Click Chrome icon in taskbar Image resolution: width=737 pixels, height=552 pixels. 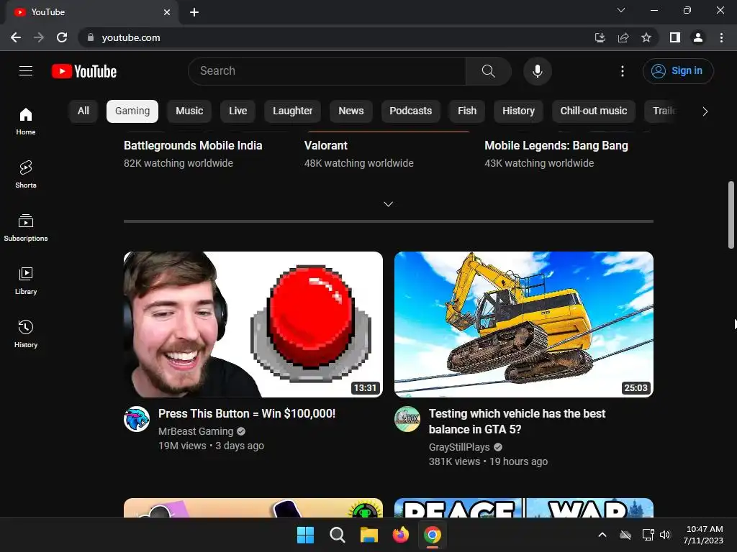tap(433, 535)
